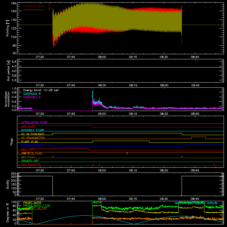The height and width of the screenshot is (227, 227).
Task: Click the 4.0 tick on Roll period axis
Action: (14, 71)
